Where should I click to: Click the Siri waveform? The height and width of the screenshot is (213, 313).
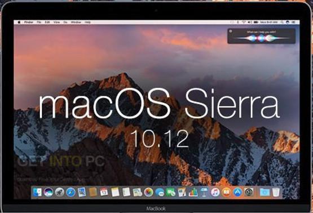click(x=261, y=38)
